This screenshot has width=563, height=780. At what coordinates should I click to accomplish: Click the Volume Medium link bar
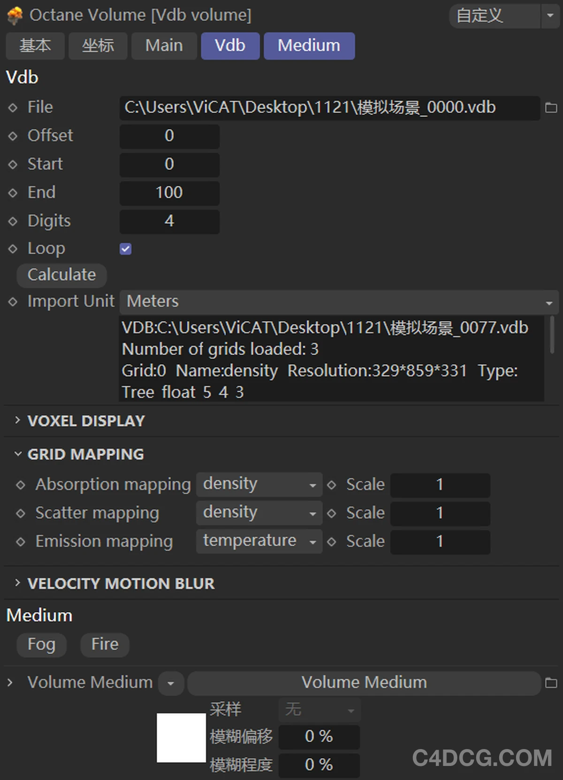pyautogui.click(x=364, y=683)
